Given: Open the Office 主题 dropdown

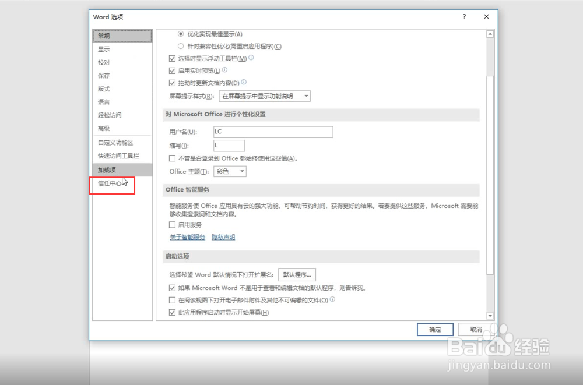Looking at the screenshot, I should pos(230,171).
